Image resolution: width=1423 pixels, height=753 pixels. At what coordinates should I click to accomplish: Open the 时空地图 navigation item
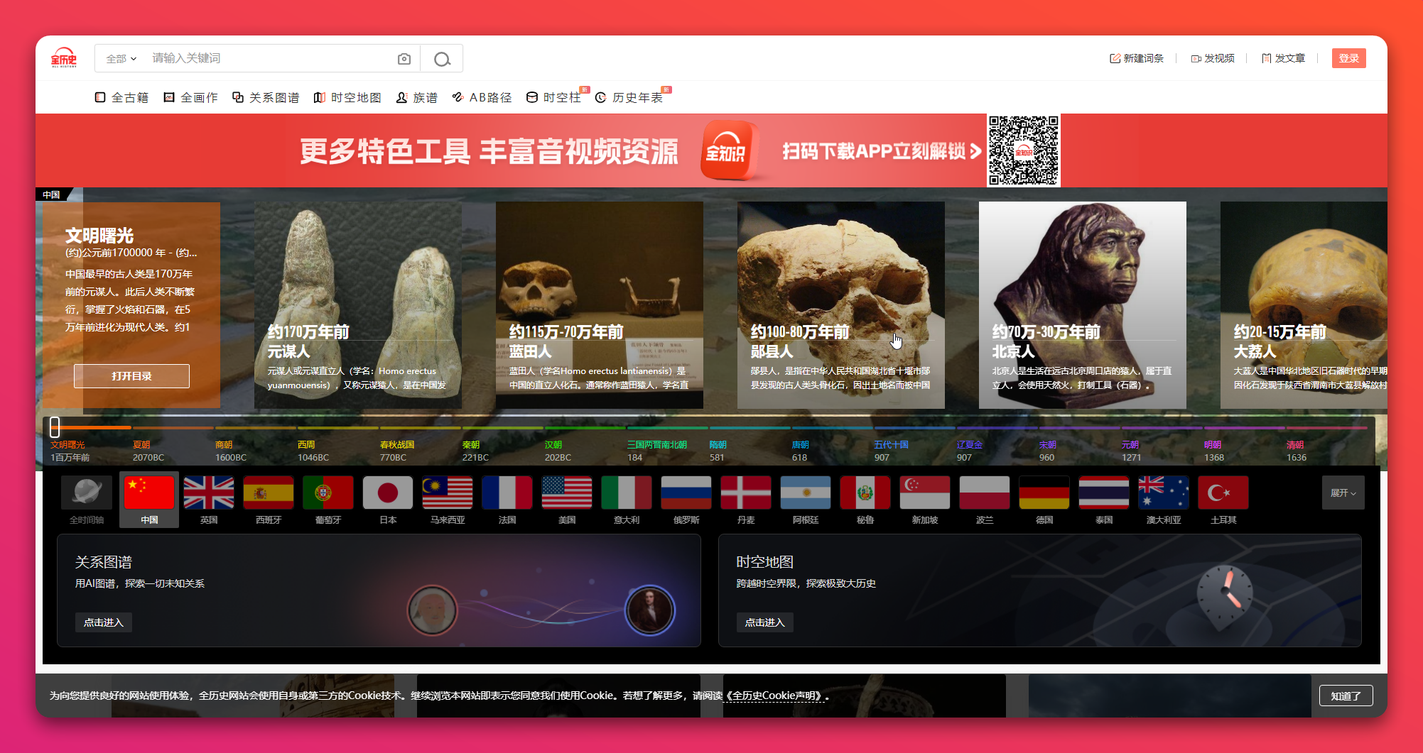click(x=348, y=97)
